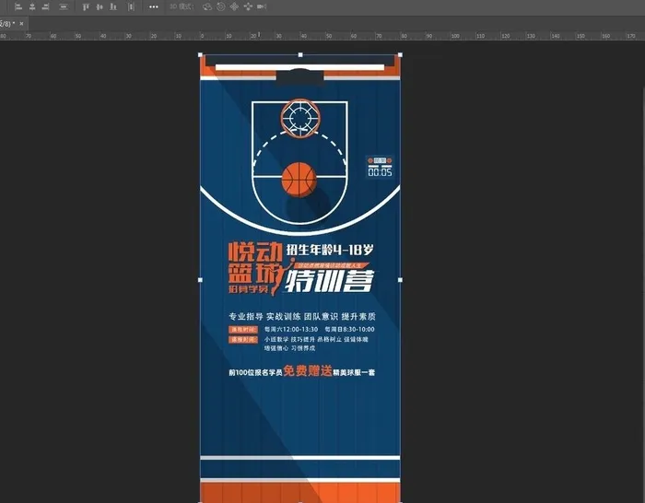645x503 pixels.
Task: Click the top-right transform handle
Action: pos(400,54)
